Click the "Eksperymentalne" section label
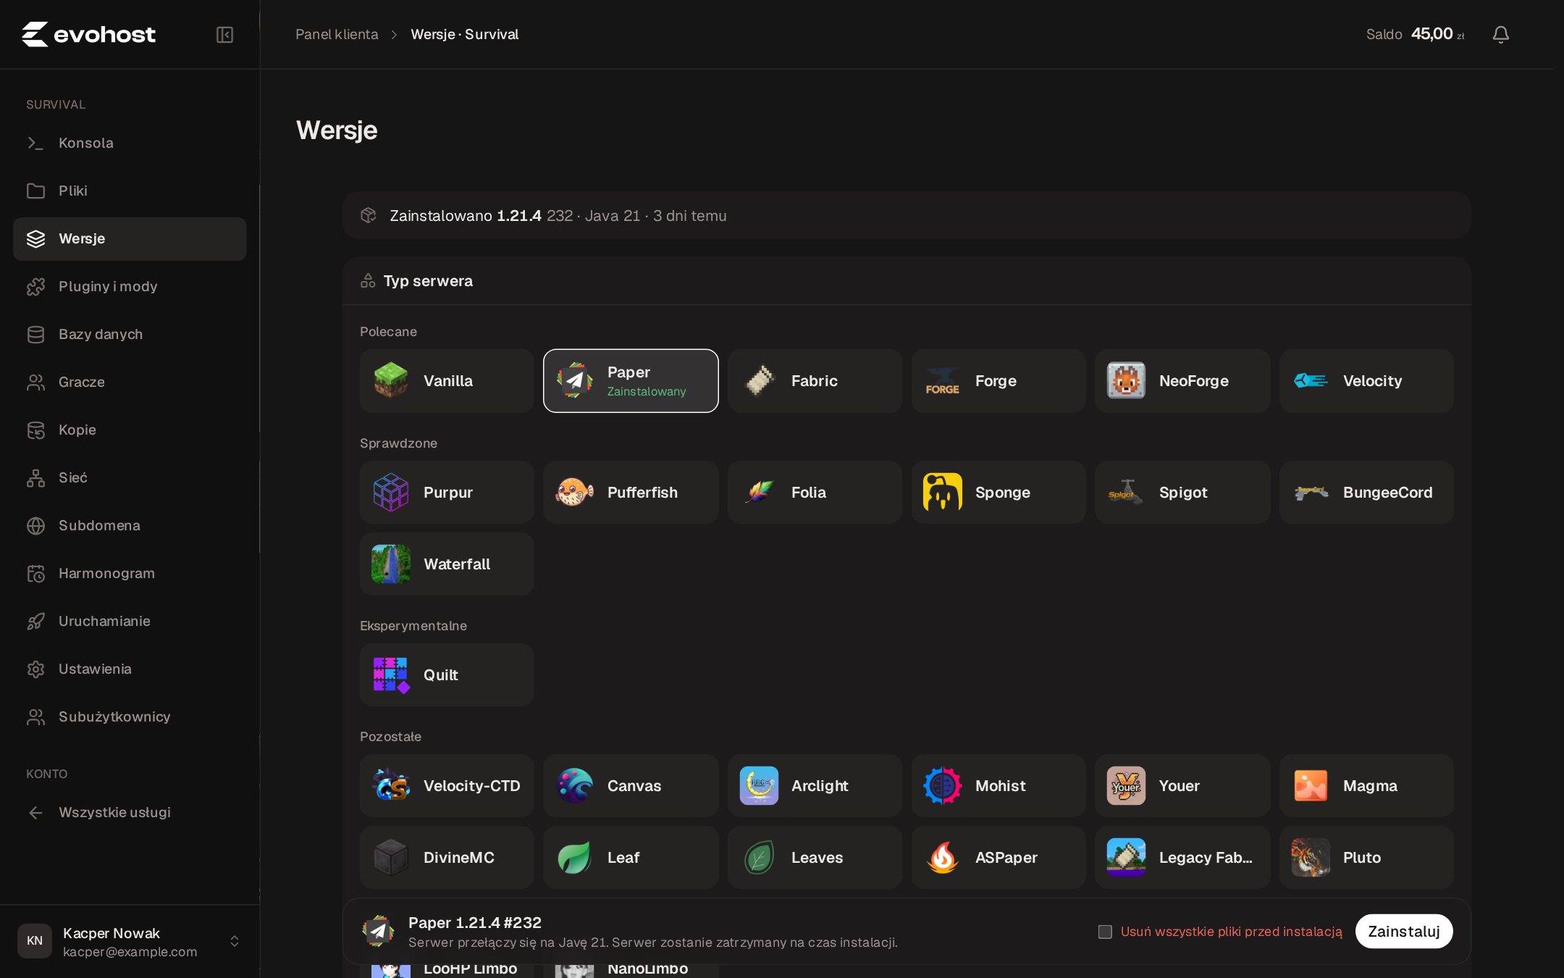The height and width of the screenshot is (978, 1564). (413, 626)
